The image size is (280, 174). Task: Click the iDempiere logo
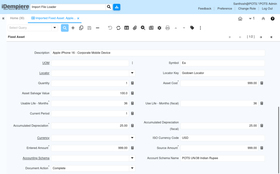15,7
